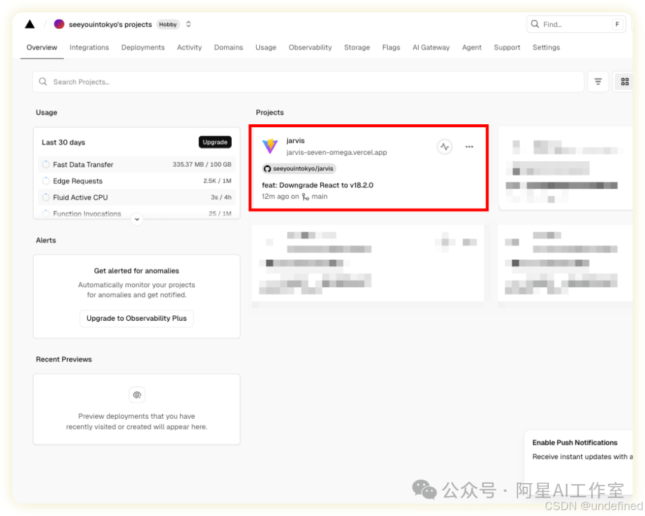Click the magnifier icon in Find box
The height and width of the screenshot is (516, 645).
click(x=535, y=24)
